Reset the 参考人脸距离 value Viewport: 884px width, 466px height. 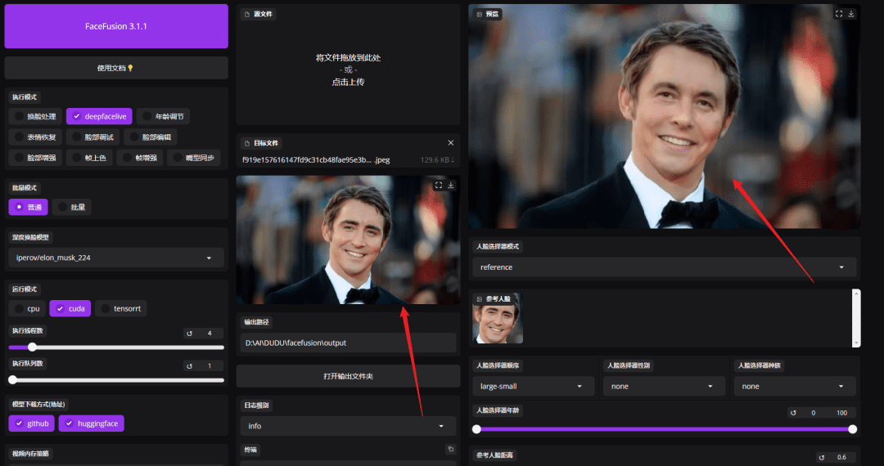tap(822, 457)
